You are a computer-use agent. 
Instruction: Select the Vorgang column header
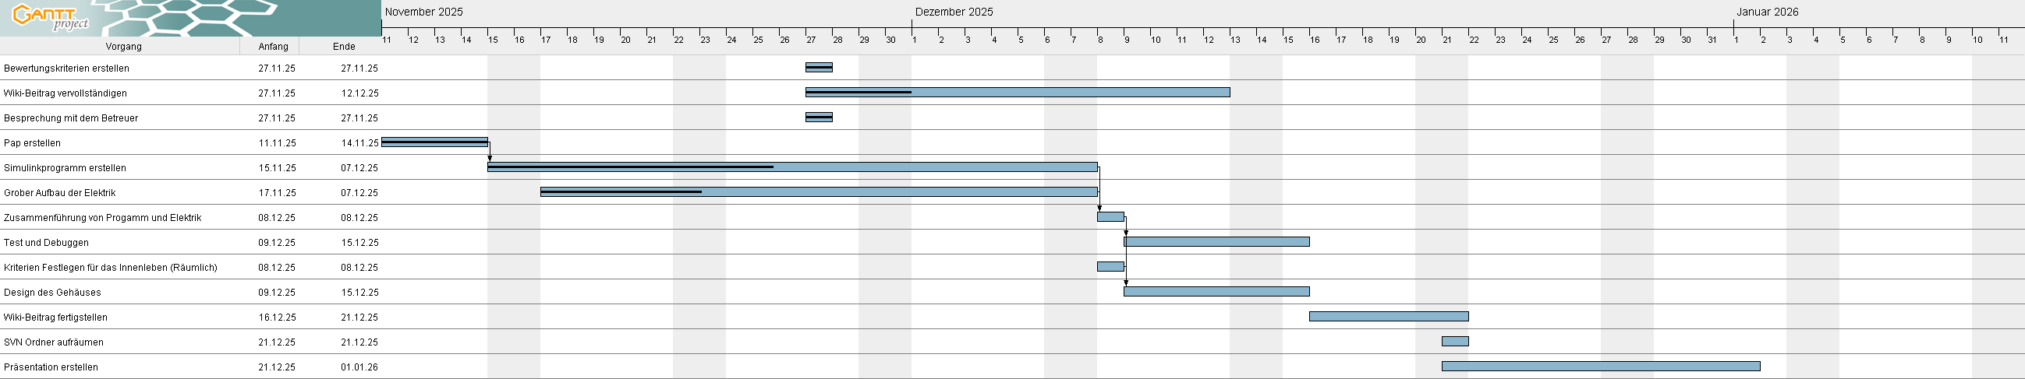123,46
